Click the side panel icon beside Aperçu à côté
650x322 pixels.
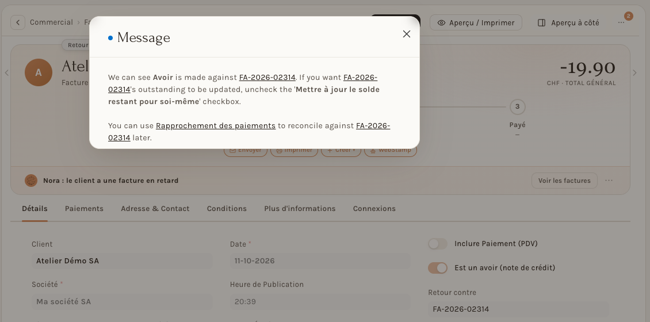[x=541, y=23]
